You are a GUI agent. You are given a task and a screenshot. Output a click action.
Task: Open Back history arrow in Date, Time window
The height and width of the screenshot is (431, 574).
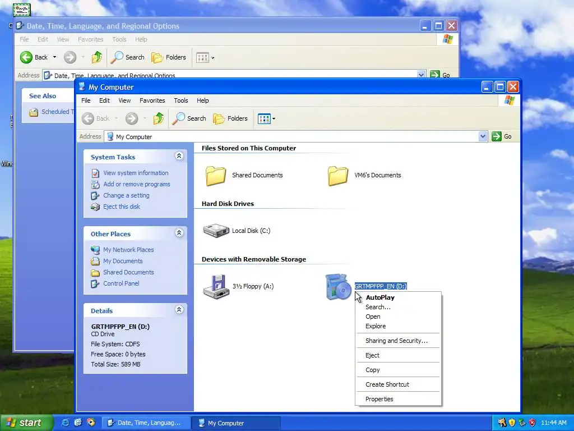point(54,57)
